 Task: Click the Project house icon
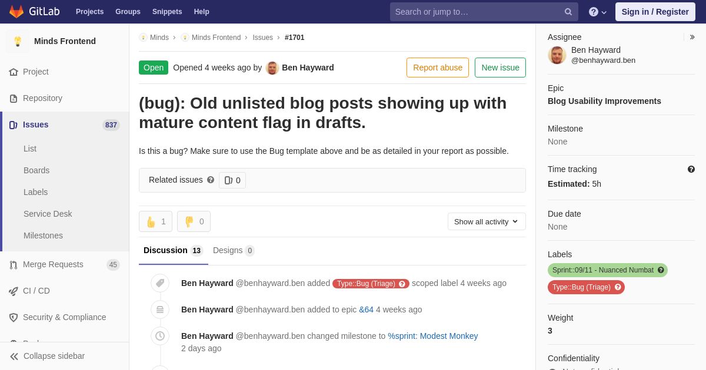[x=14, y=72]
